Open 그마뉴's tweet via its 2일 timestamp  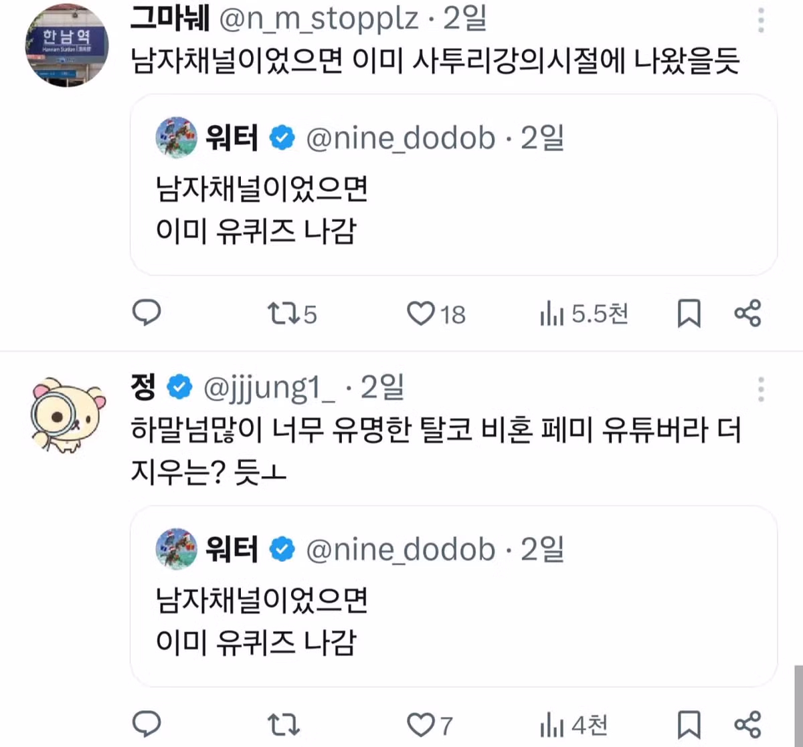click(466, 19)
